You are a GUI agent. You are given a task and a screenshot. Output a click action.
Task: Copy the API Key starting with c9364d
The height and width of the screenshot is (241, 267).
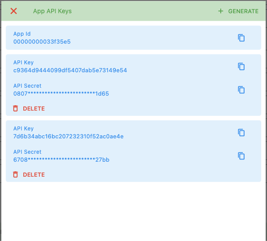point(241,67)
